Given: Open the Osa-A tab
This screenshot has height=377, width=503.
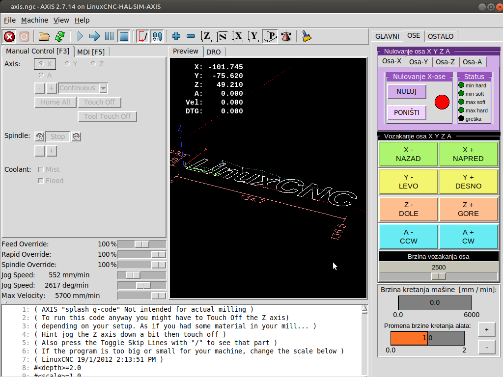Looking at the screenshot, I should pyautogui.click(x=472, y=62).
